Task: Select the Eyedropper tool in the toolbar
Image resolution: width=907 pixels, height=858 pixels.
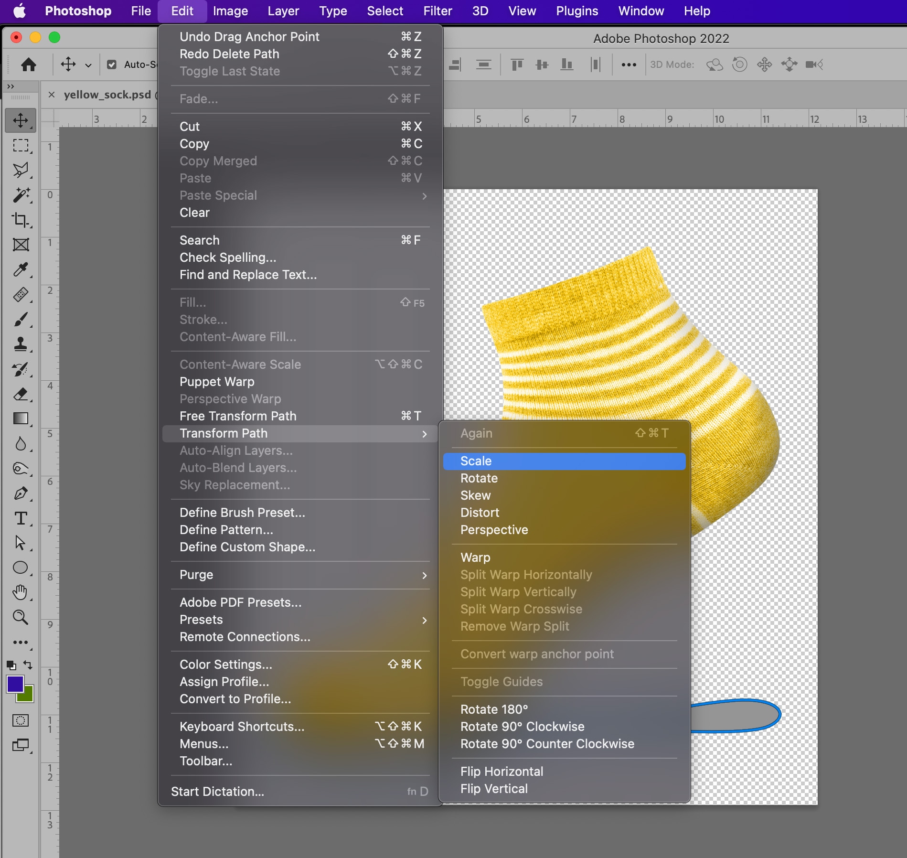Action: coord(21,270)
